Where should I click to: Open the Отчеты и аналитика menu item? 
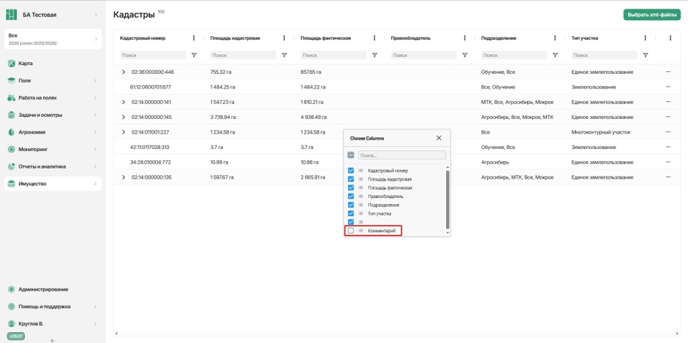pyautogui.click(x=52, y=166)
